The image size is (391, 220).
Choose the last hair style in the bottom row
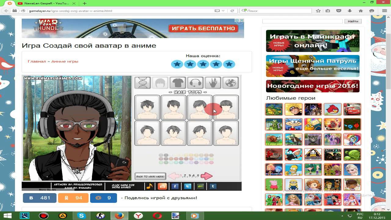[x=226, y=133]
